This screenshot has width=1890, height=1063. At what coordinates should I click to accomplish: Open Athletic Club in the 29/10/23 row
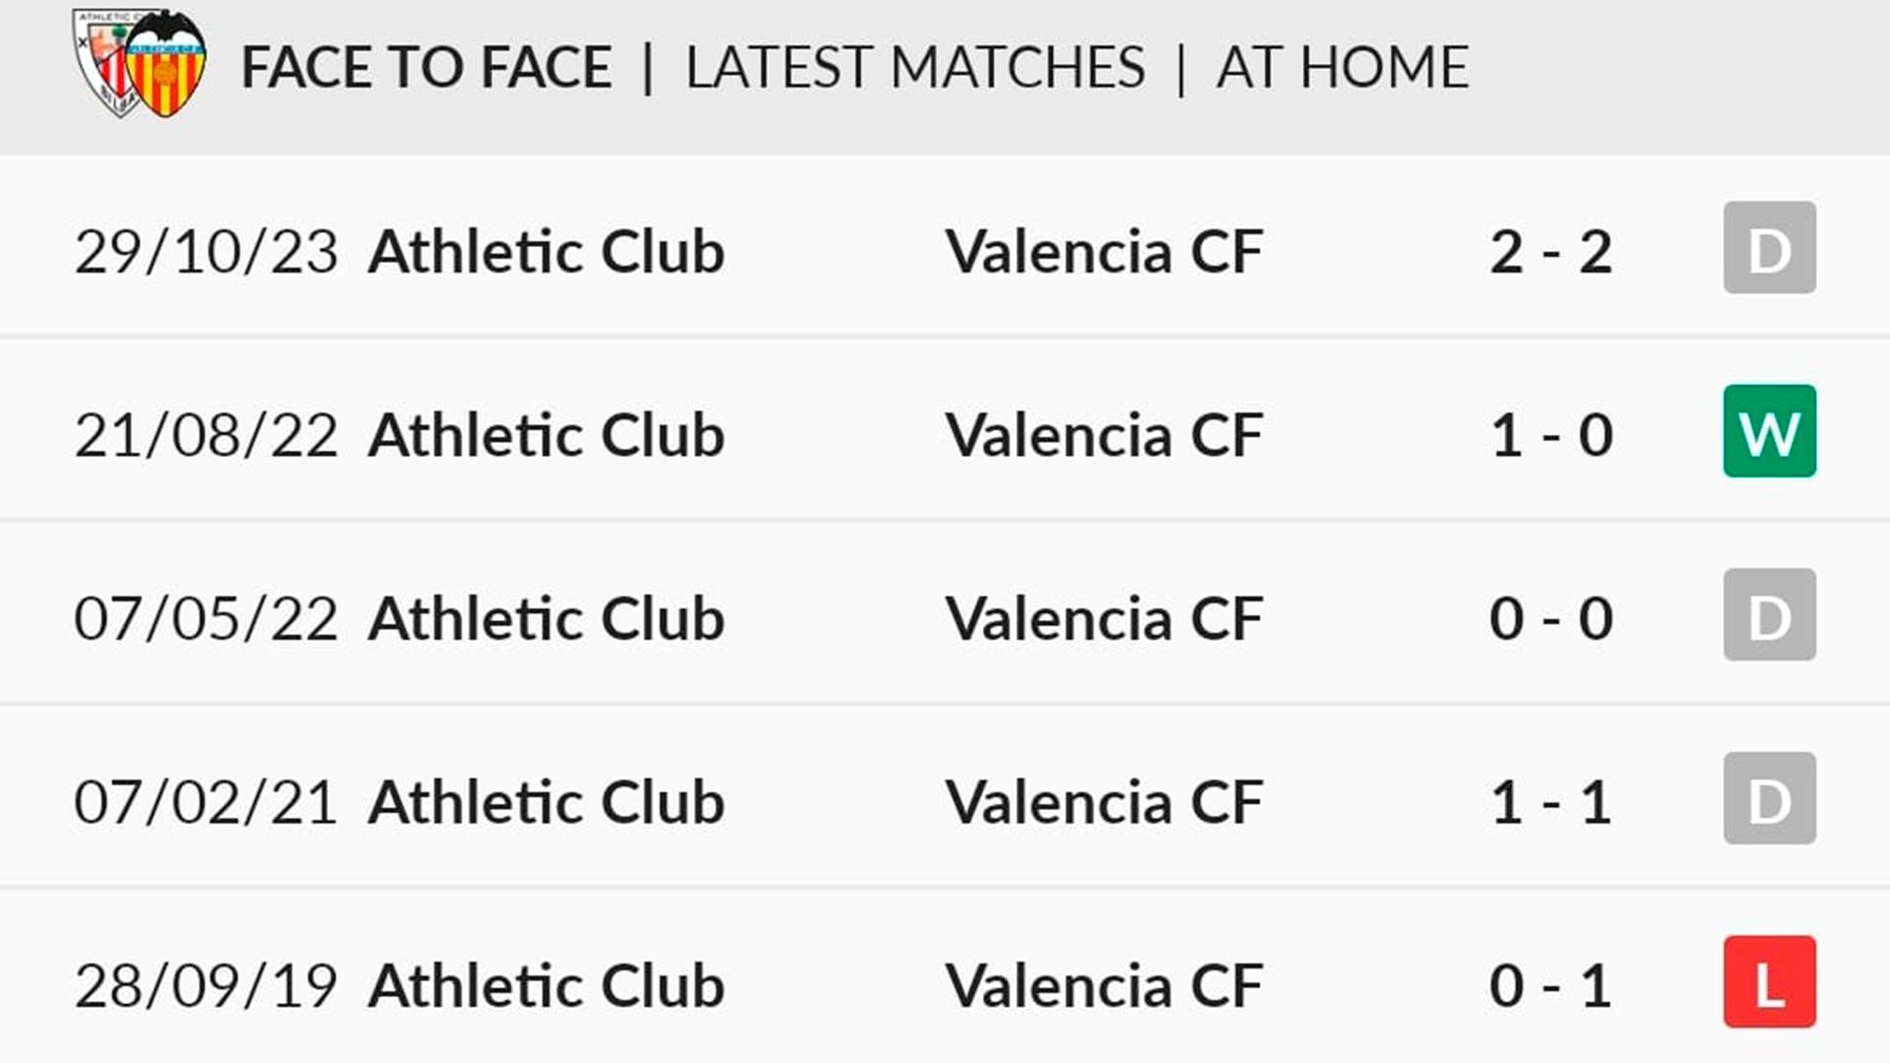click(x=546, y=252)
